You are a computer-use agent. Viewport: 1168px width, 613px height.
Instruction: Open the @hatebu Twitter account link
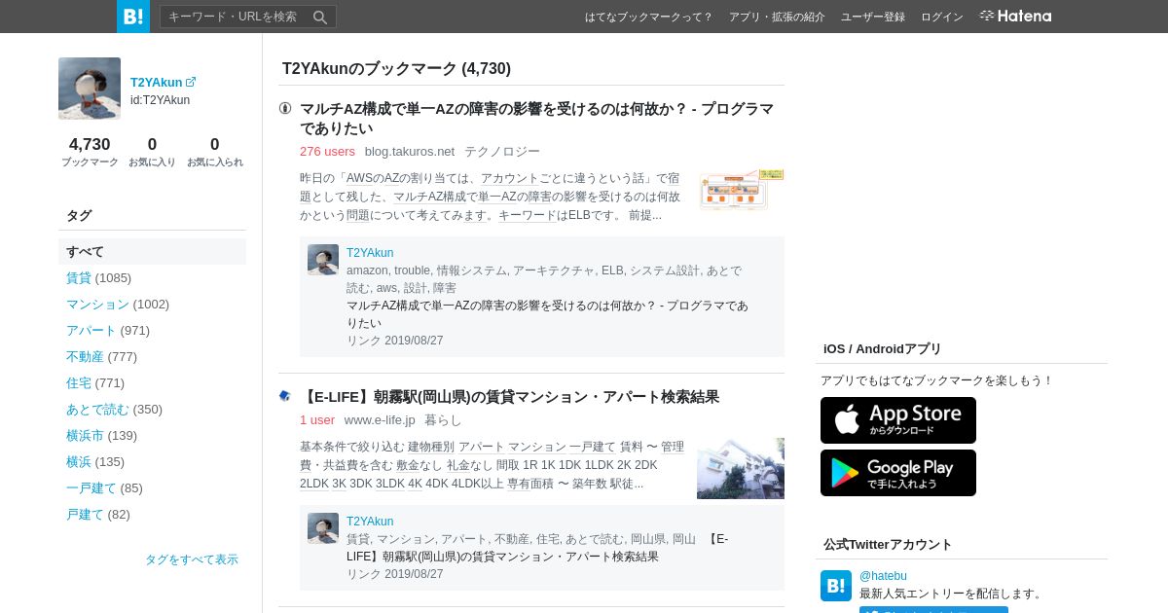883,576
